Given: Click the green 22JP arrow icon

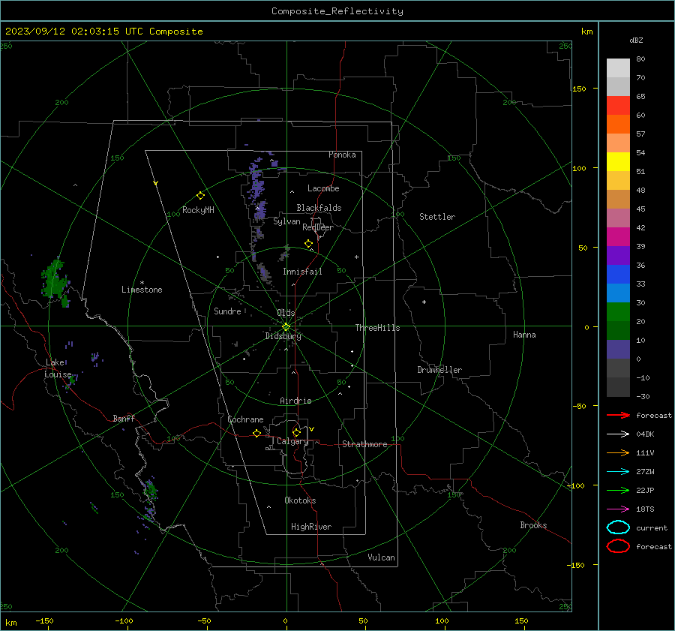Looking at the screenshot, I should [x=618, y=490].
